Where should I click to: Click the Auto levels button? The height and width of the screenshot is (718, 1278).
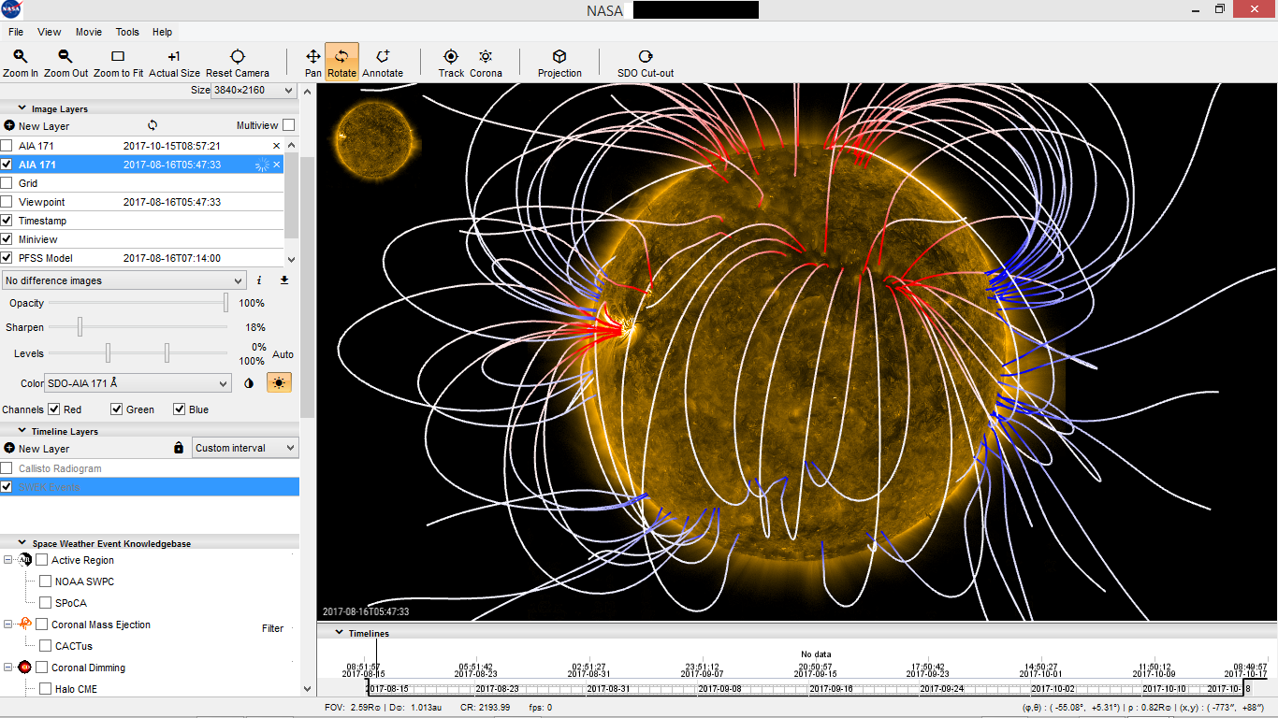coord(283,354)
